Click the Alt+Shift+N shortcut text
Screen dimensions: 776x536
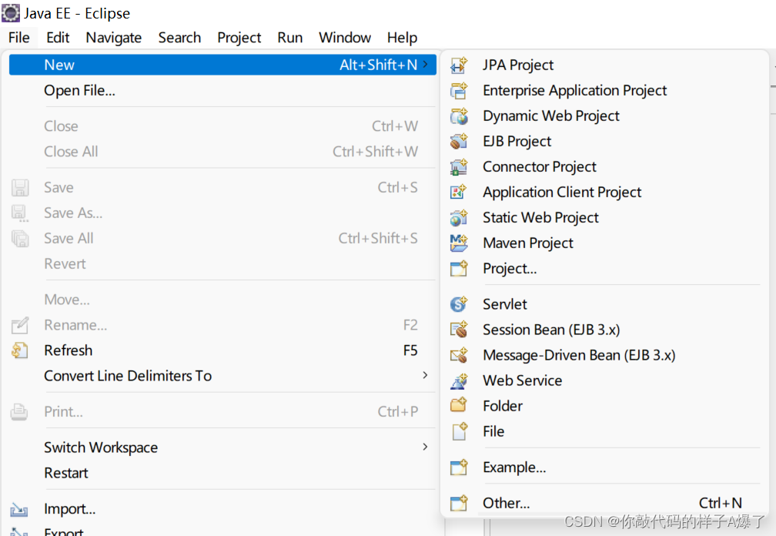click(378, 65)
